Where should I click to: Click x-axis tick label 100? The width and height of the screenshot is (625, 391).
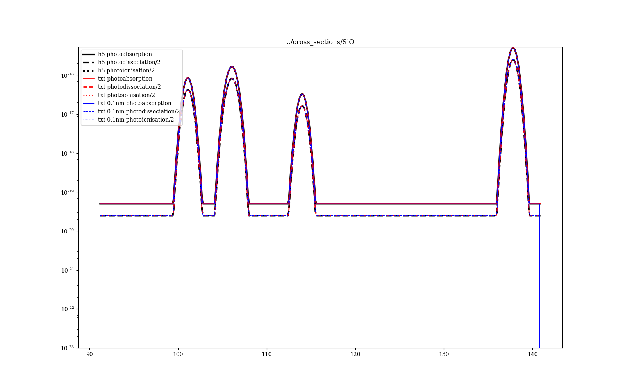point(178,354)
